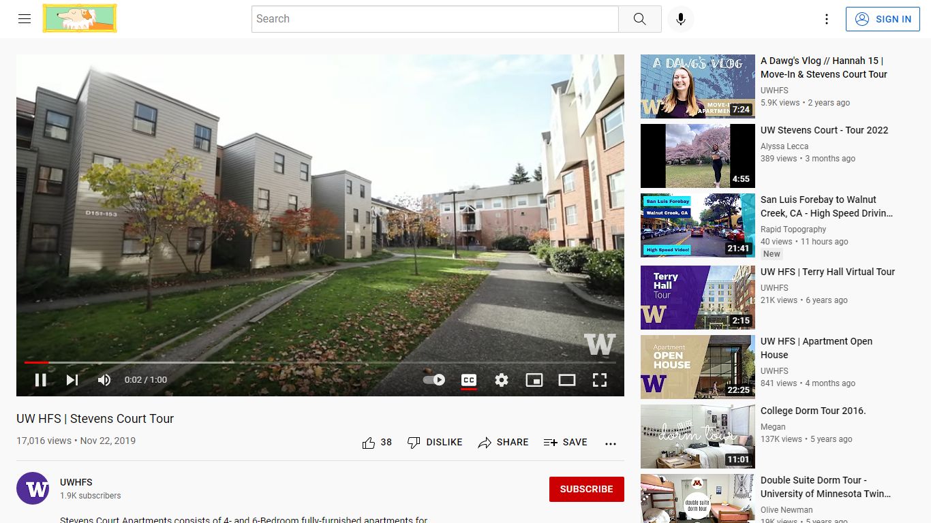Enter full screen mode
Screen dimensions: 931x523
[x=600, y=380]
